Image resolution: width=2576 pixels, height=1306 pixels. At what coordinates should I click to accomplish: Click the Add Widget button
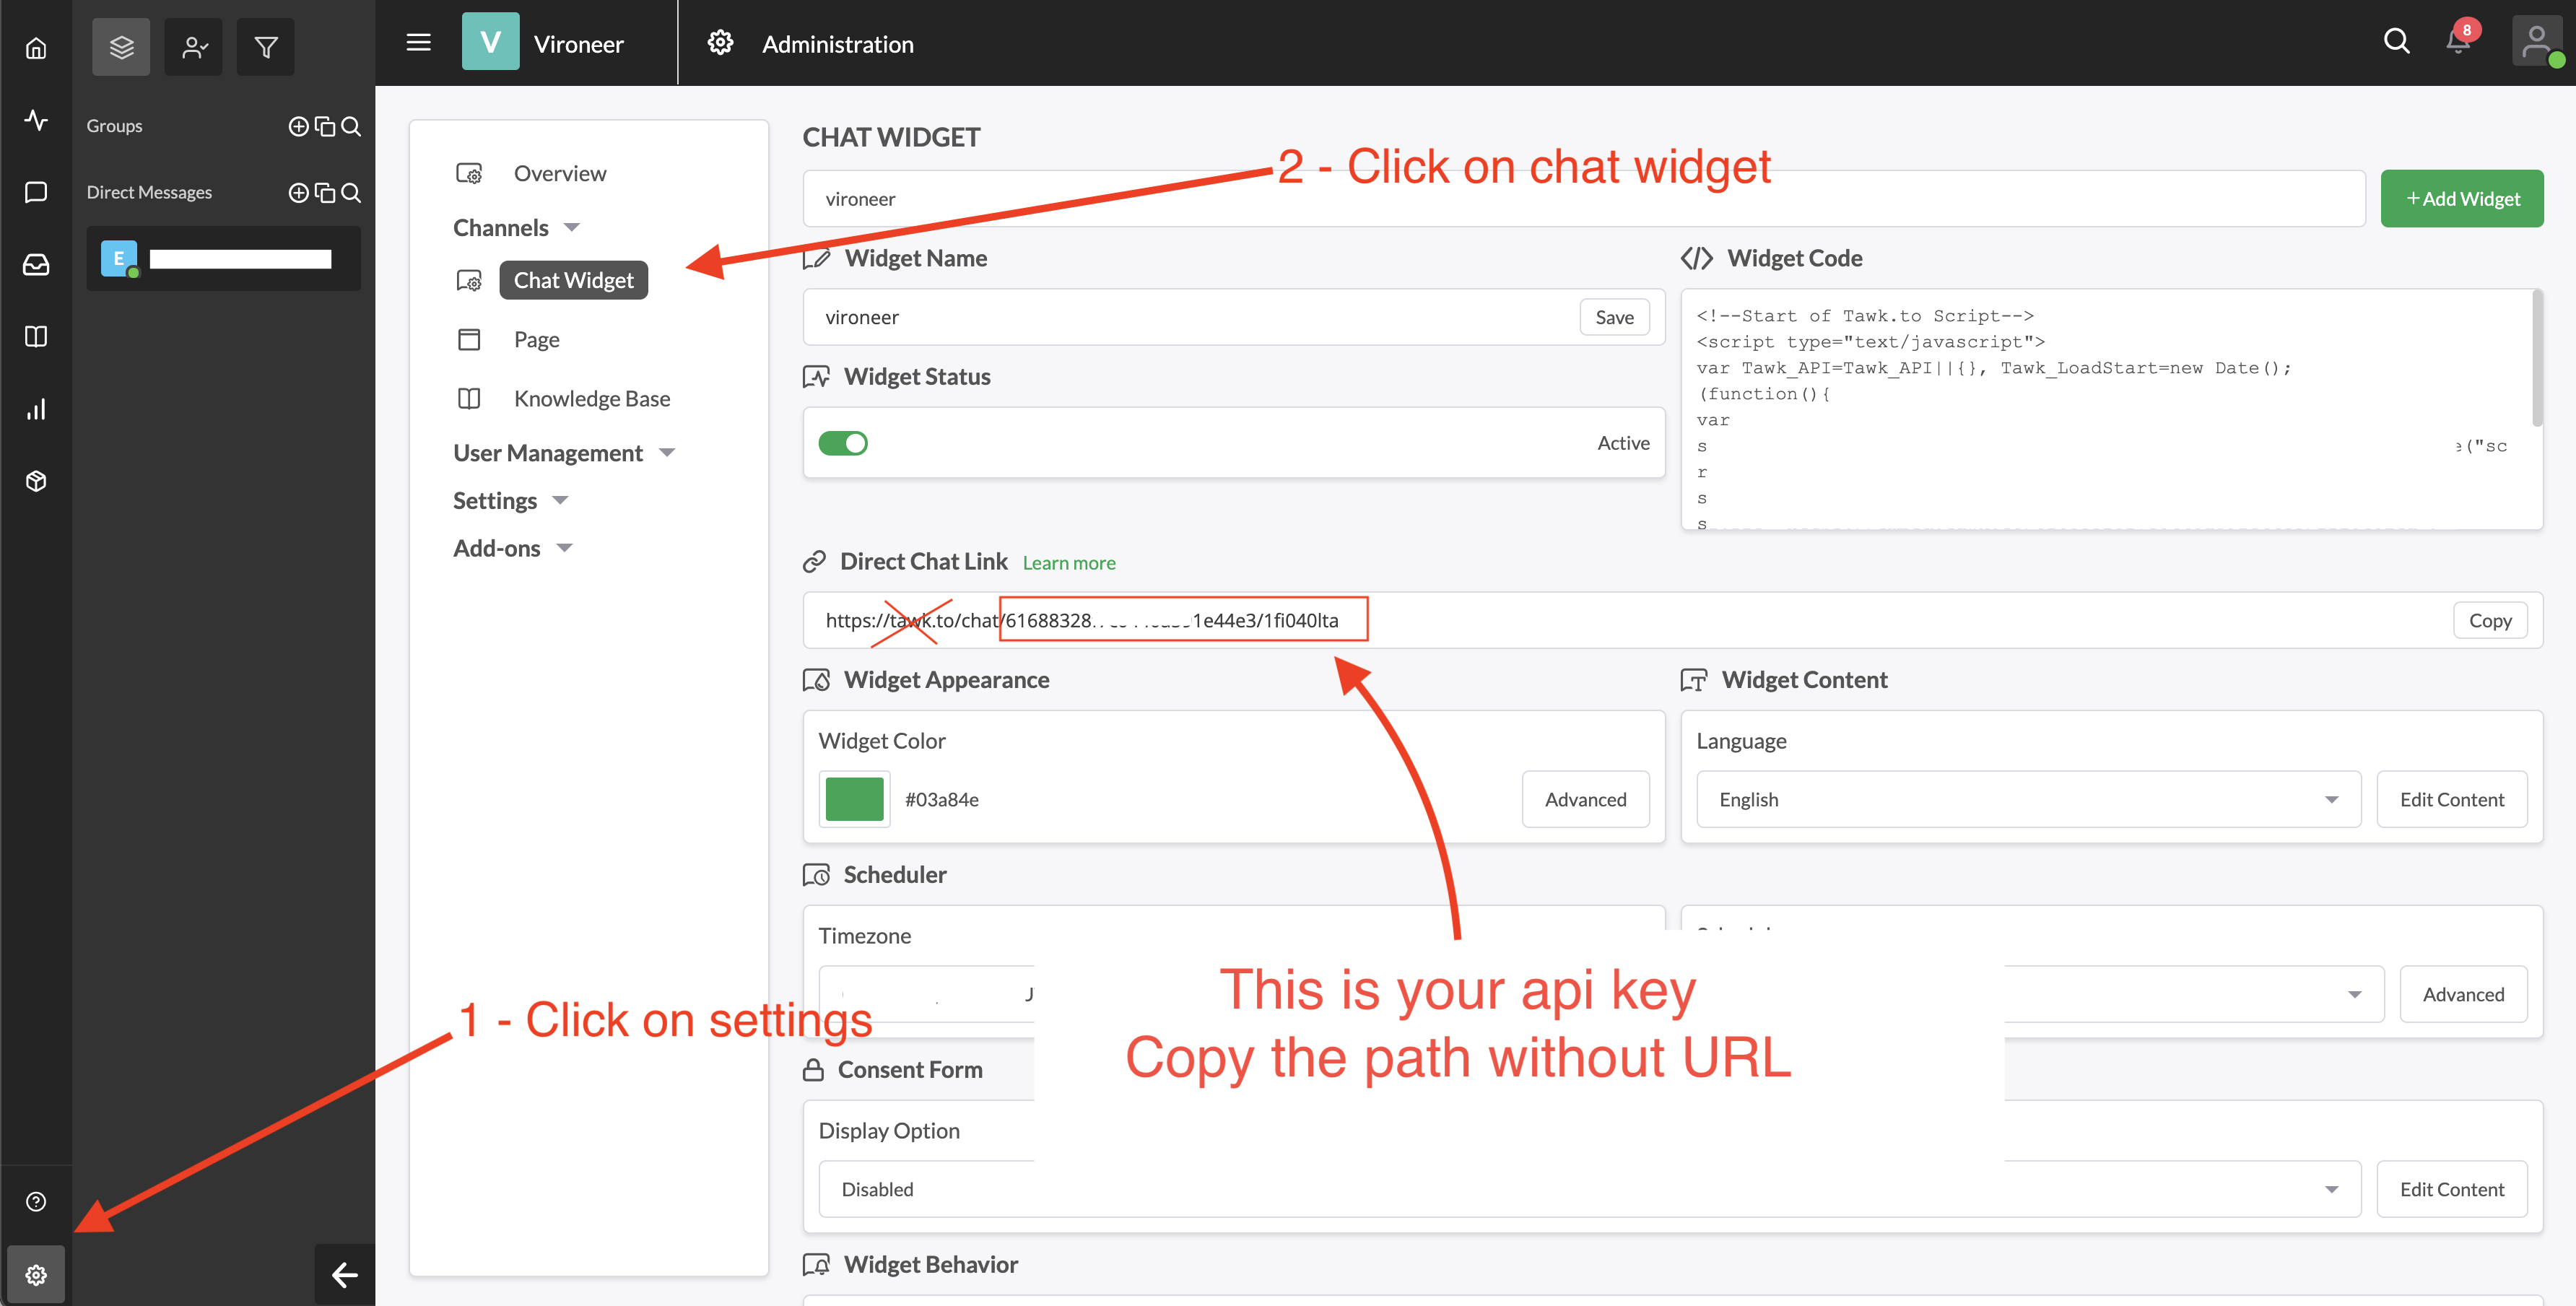(x=2461, y=199)
